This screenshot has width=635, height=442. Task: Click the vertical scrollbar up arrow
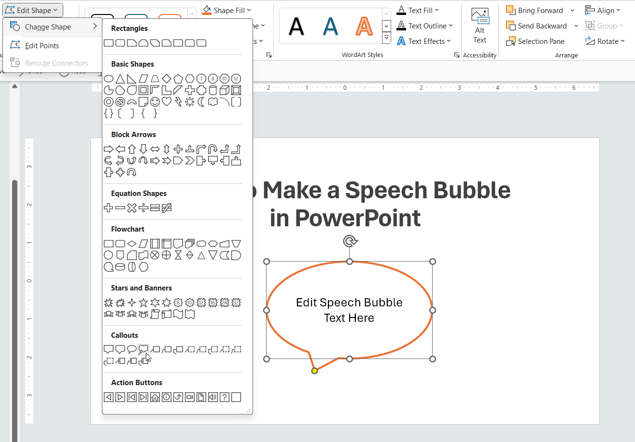(x=14, y=86)
